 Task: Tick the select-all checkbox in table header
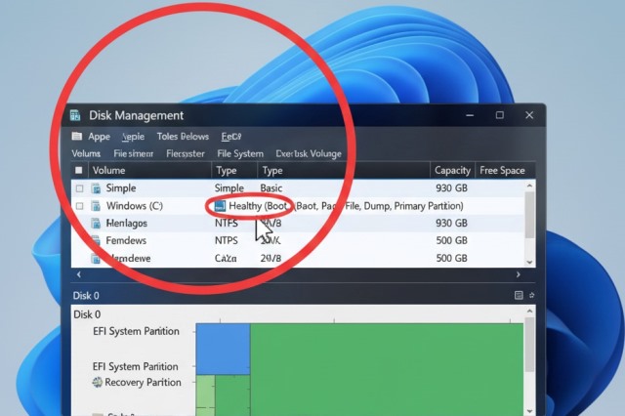pyautogui.click(x=78, y=171)
